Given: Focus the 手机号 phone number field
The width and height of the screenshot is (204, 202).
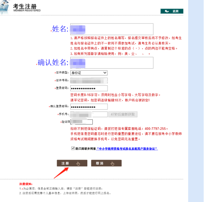Looking at the screenshot, I should point(89,114).
